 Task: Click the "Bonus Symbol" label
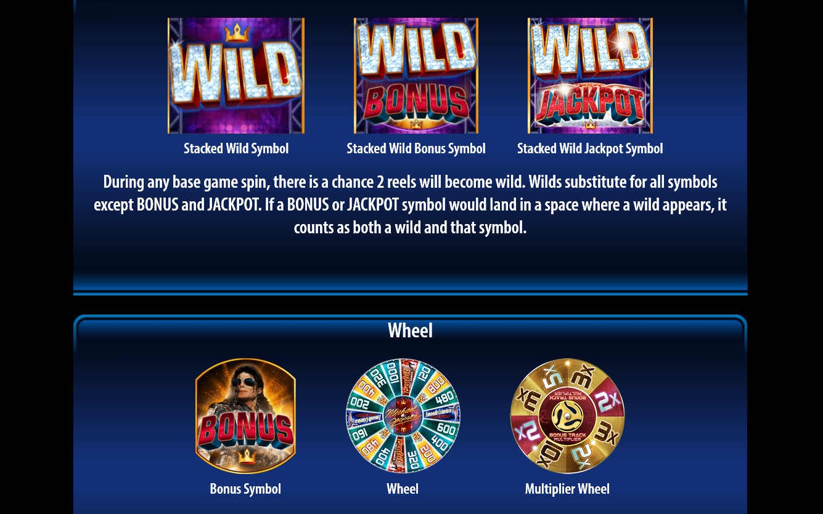coord(245,489)
